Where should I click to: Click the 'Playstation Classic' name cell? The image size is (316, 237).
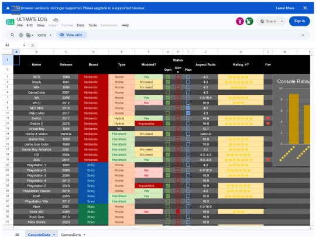36,191
